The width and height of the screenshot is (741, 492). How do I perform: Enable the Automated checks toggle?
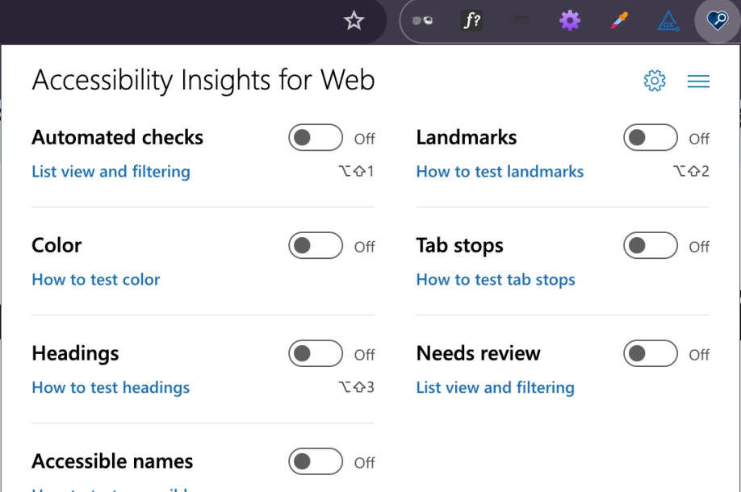315,137
